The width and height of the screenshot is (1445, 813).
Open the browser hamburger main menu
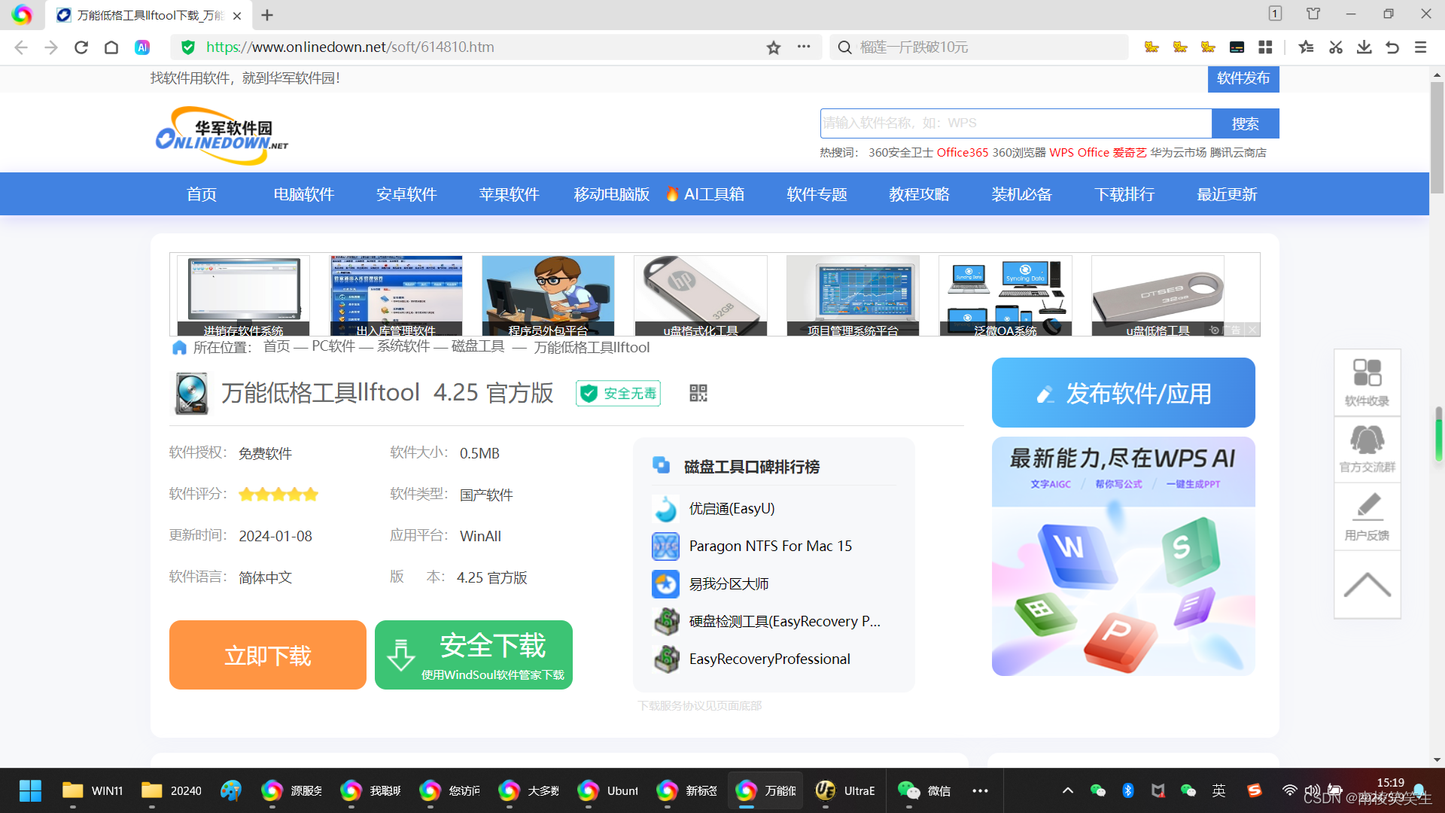pyautogui.click(x=1420, y=47)
